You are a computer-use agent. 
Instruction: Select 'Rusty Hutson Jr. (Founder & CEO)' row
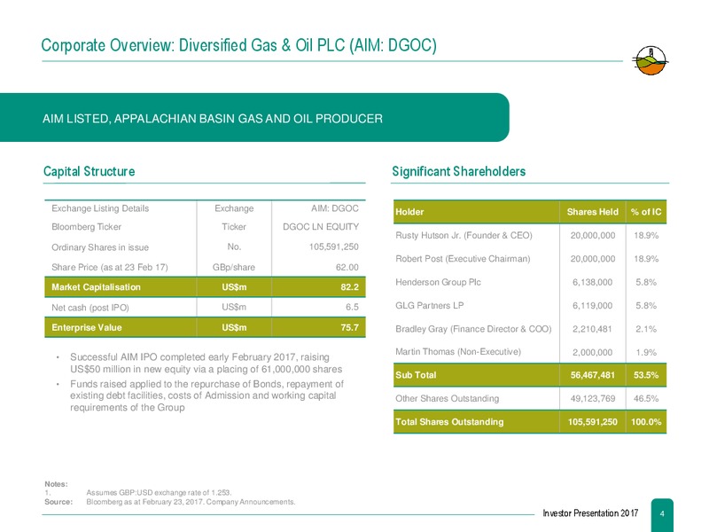(x=530, y=235)
